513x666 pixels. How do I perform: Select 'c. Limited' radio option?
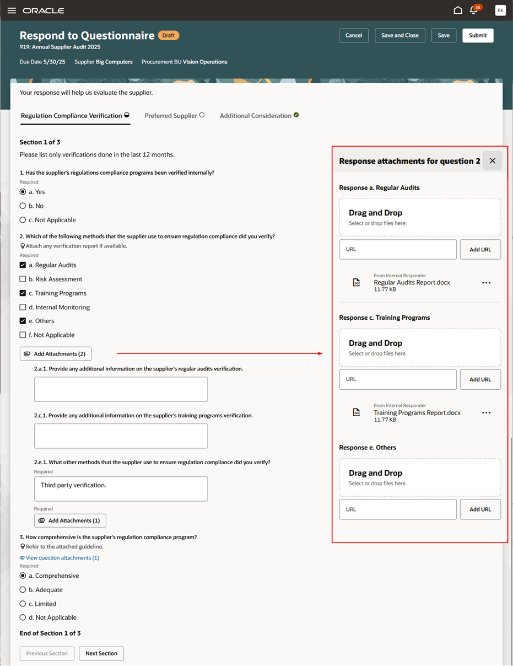tap(23, 604)
